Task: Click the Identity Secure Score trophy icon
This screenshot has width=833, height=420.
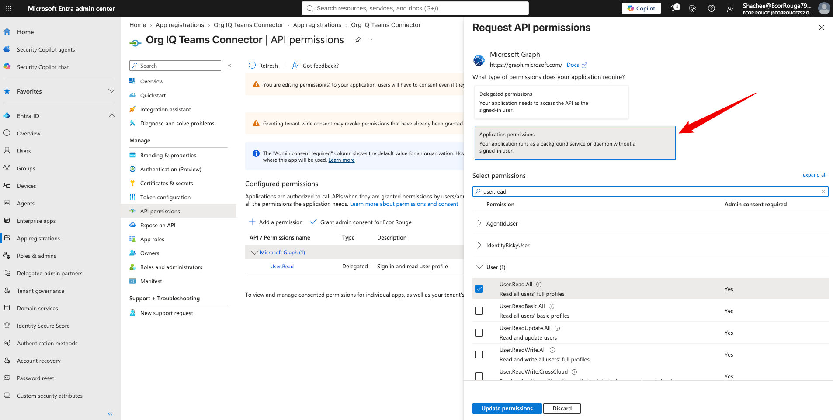Action: [7, 325]
